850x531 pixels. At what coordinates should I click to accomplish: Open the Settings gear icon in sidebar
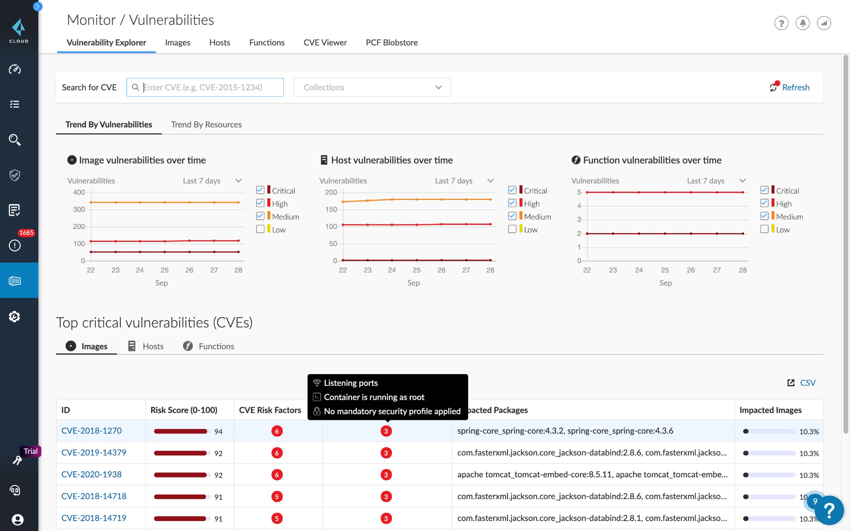pos(15,317)
